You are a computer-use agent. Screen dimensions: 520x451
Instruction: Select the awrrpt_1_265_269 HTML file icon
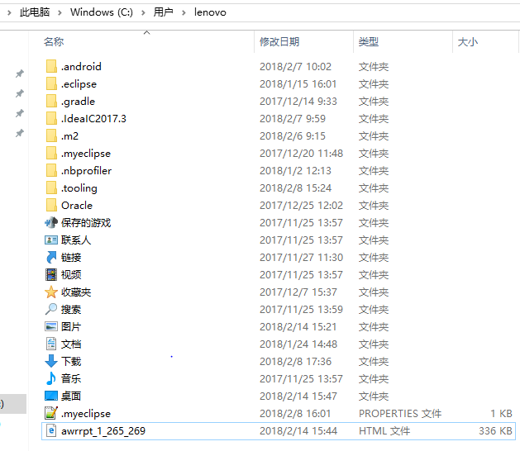(51, 430)
